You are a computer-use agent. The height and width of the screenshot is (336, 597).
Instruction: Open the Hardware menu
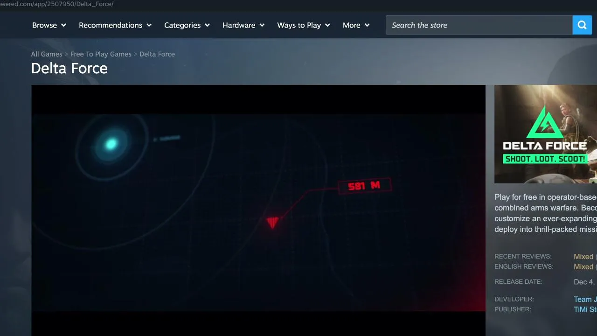click(243, 25)
